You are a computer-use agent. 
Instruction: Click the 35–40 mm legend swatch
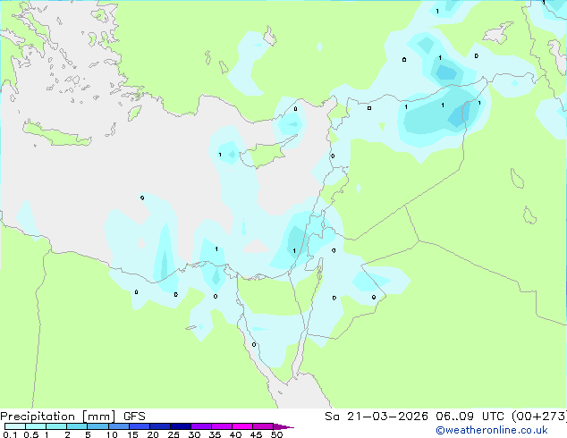[222, 426]
